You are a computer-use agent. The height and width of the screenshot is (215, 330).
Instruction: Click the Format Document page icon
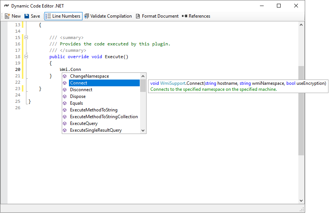[x=138, y=16]
